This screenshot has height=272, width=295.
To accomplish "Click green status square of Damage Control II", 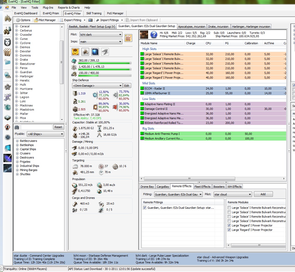I will tap(142, 109).
